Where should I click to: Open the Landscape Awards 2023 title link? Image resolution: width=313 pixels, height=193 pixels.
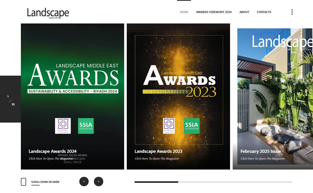click(158, 151)
